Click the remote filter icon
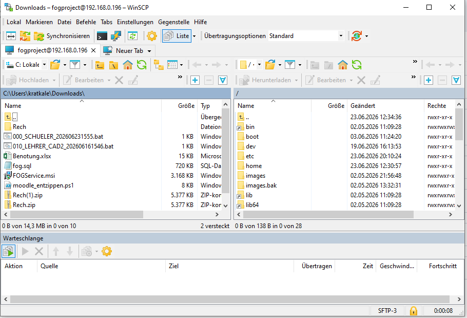This screenshot has height=318, width=467. pos(290,65)
